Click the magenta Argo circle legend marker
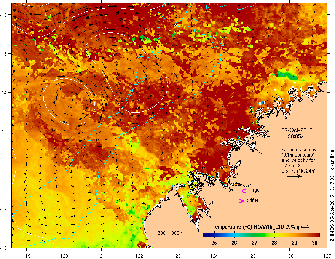The height and width of the screenshot is (259, 335). click(x=244, y=191)
